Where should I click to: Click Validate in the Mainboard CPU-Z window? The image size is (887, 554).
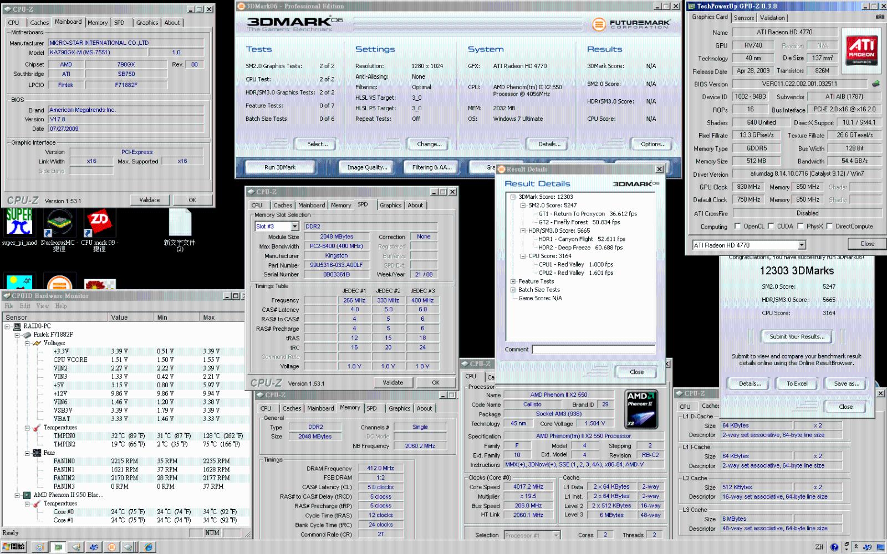[150, 200]
